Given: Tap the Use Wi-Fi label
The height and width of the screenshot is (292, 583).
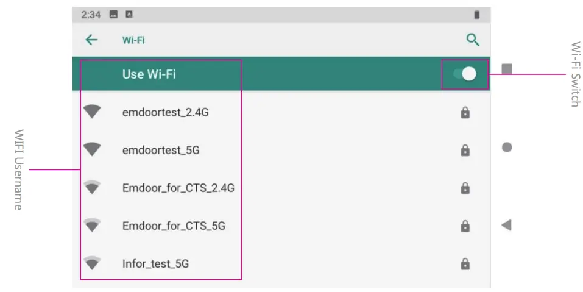Looking at the screenshot, I should 149,74.
